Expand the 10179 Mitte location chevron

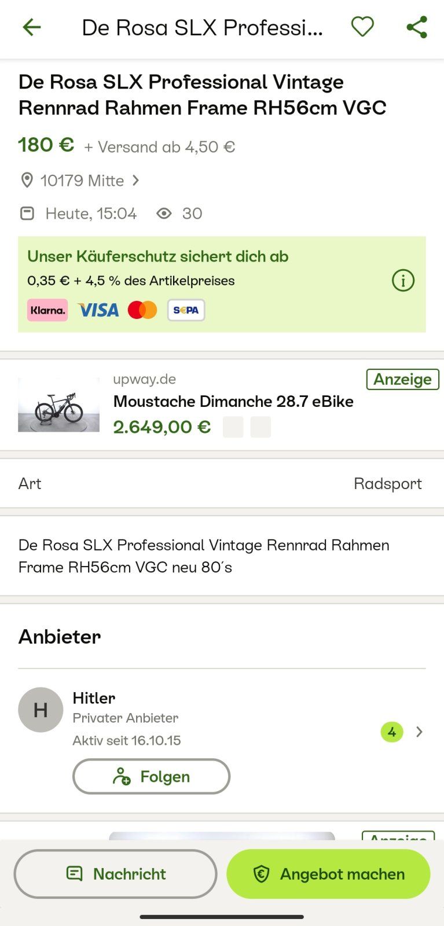[x=136, y=181]
